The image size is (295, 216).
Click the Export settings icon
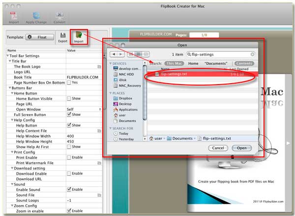pos(62,37)
